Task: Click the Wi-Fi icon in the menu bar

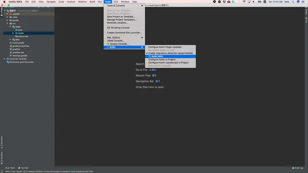Action: click(x=244, y=2)
